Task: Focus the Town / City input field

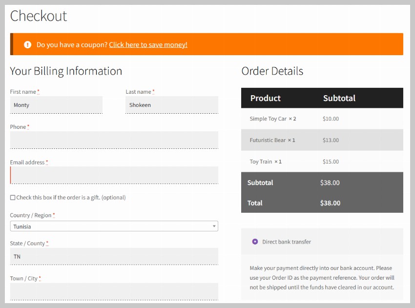Action: [114, 291]
